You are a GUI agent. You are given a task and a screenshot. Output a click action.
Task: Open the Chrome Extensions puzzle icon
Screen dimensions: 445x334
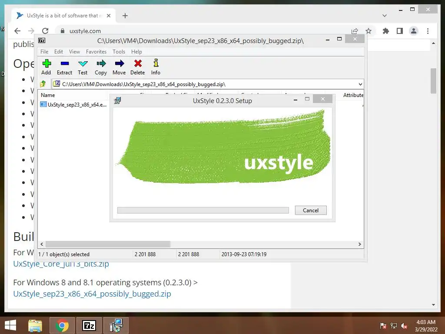386,31
